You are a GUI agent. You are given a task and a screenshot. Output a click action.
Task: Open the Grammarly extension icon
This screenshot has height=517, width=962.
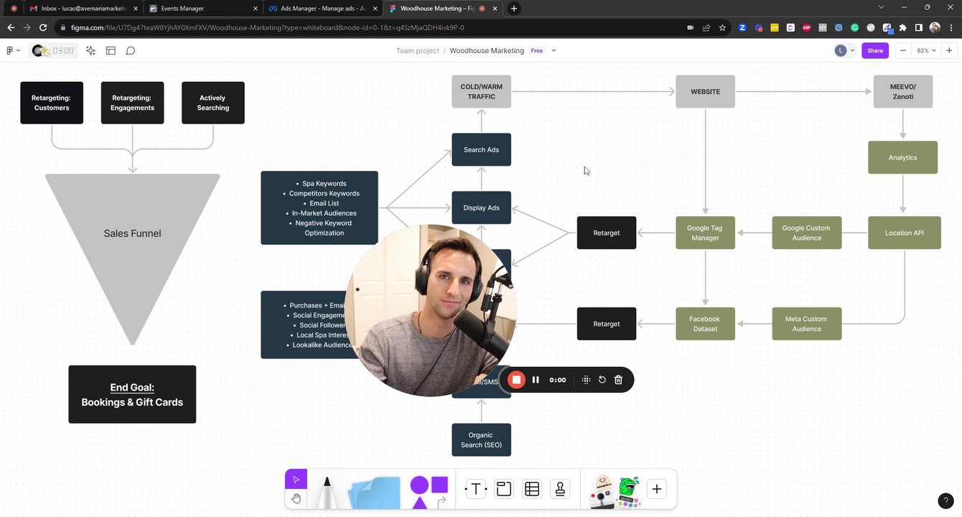(854, 27)
